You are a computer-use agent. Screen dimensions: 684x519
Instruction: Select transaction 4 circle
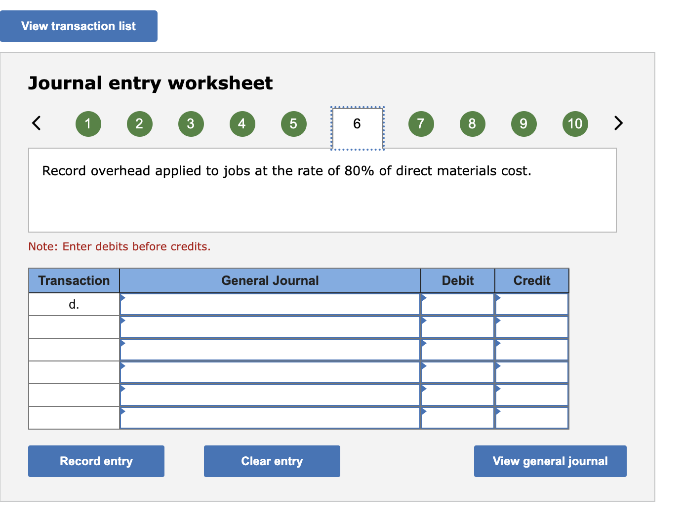click(x=242, y=124)
